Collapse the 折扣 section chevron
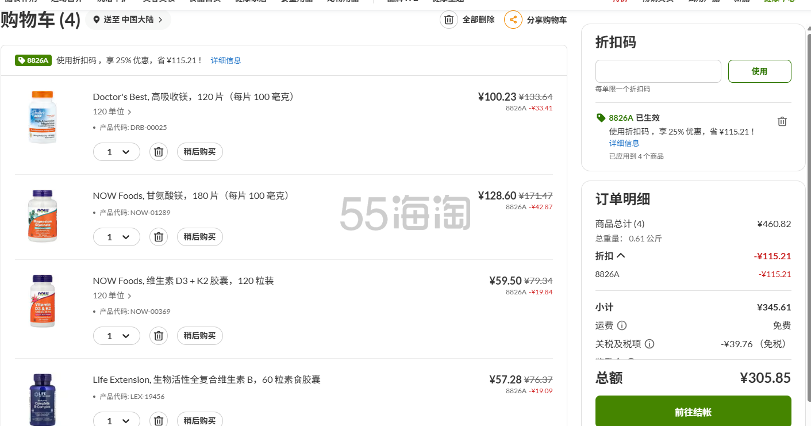The width and height of the screenshot is (811, 426). click(x=620, y=255)
